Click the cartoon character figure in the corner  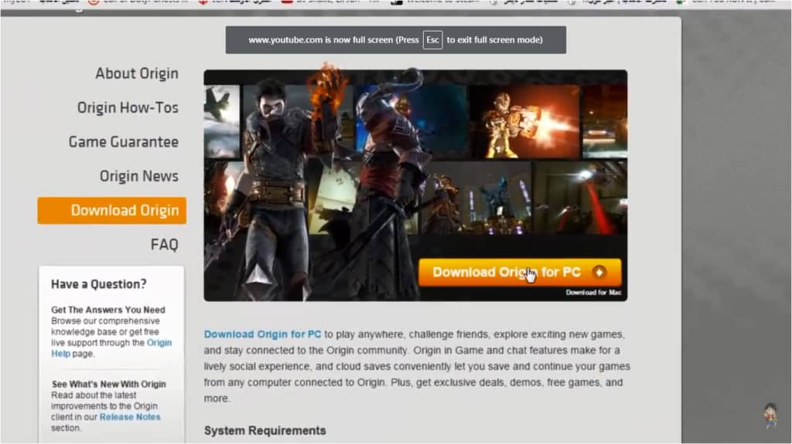(x=770, y=415)
